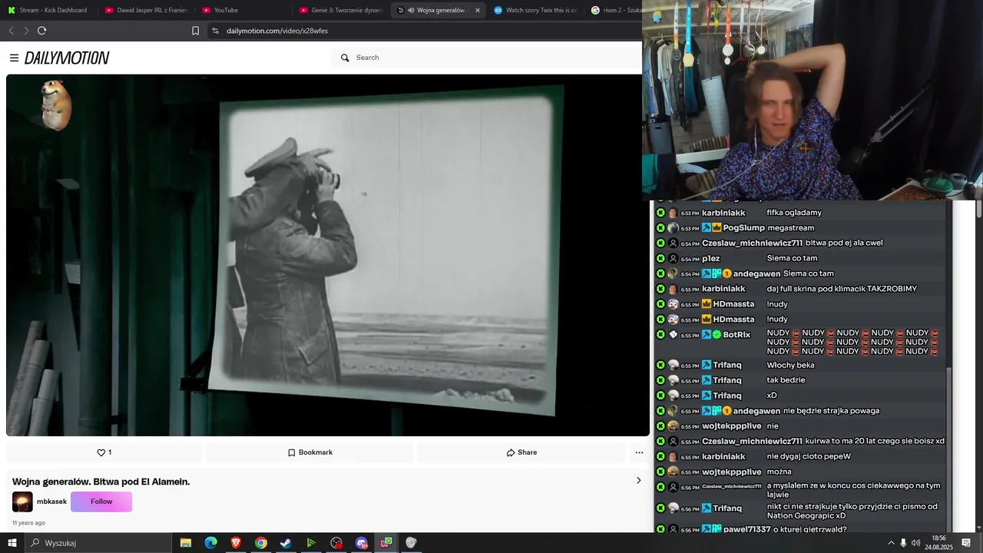Open Google Chrome from taskbar
The height and width of the screenshot is (553, 983).
tap(261, 543)
